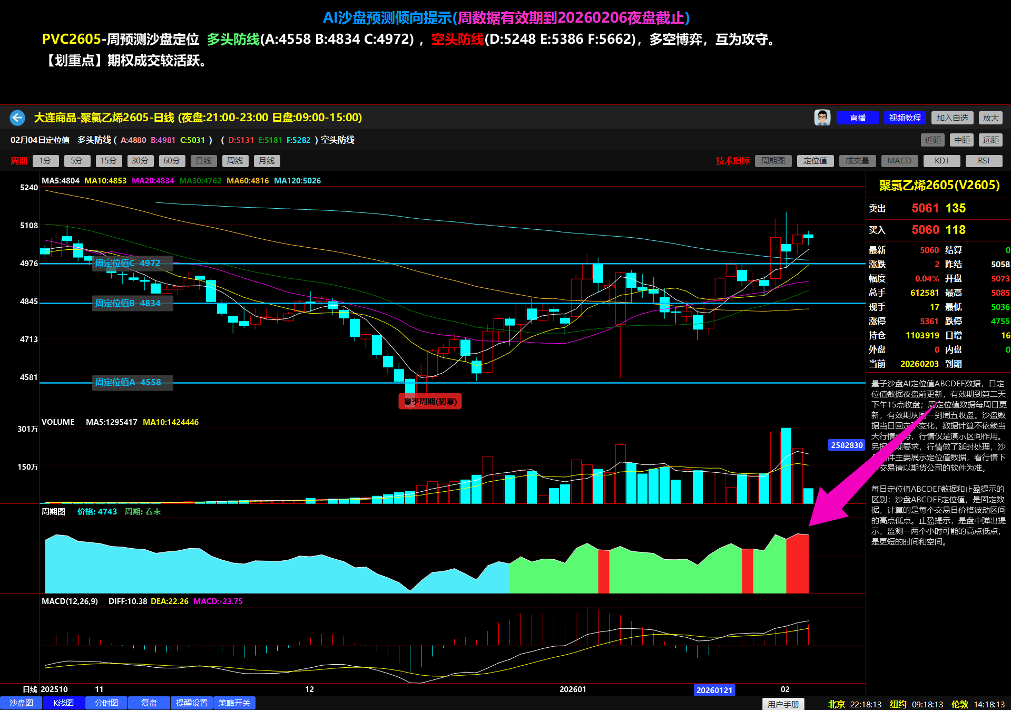
Task: Open the 用户手册 user manual
Action: click(783, 704)
